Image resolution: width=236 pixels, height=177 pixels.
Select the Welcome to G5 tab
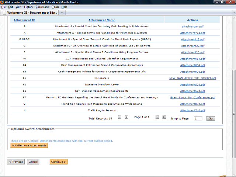tap(29, 13)
